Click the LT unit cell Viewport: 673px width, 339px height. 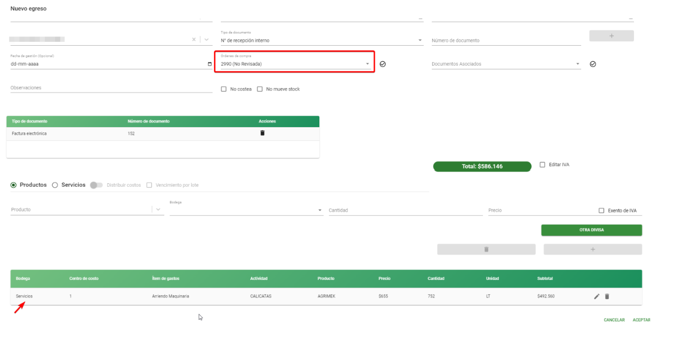coord(488,296)
